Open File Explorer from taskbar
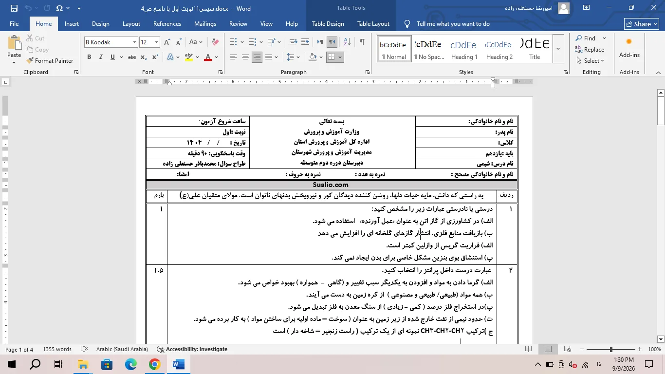 point(83,364)
